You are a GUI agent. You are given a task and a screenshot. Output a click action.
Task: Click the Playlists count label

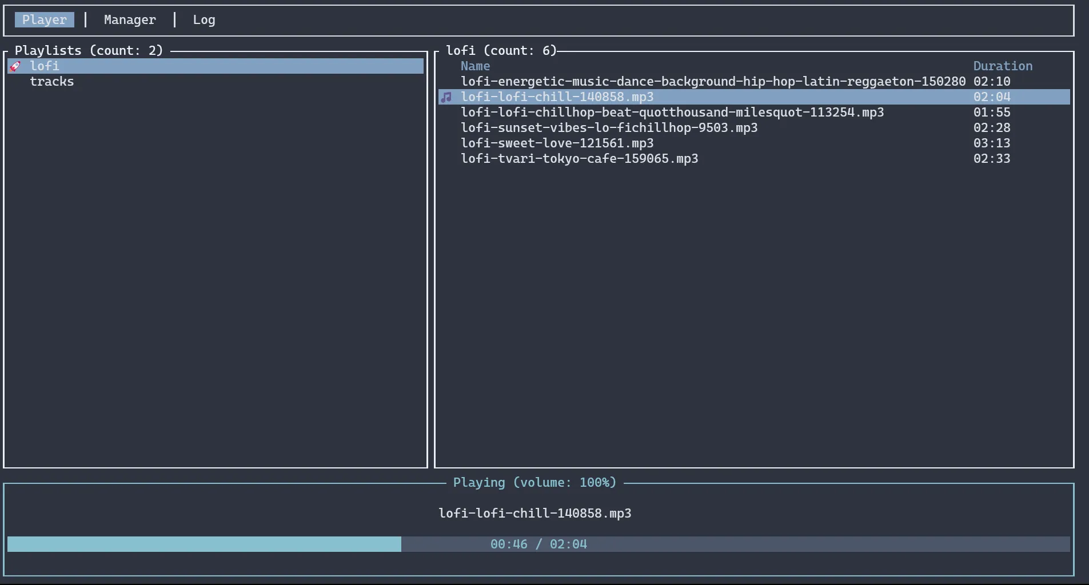[88, 50]
